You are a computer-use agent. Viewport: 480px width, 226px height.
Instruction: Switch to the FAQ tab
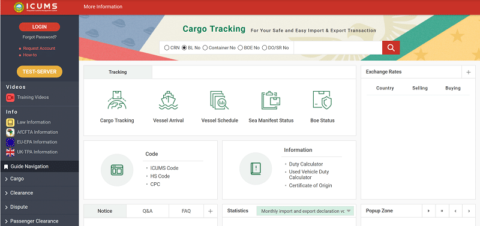(x=186, y=211)
